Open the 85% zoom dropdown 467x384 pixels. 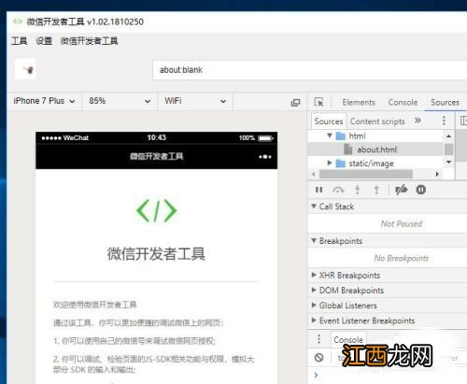click(120, 101)
